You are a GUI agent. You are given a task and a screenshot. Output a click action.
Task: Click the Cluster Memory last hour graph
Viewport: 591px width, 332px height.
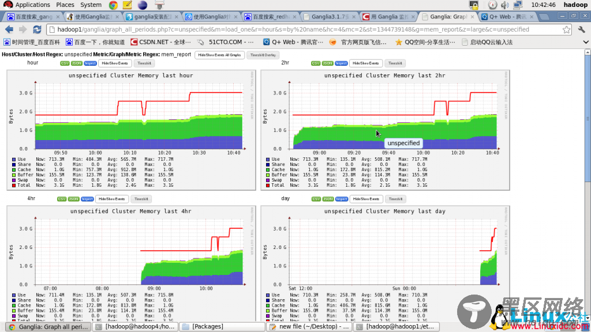click(131, 130)
